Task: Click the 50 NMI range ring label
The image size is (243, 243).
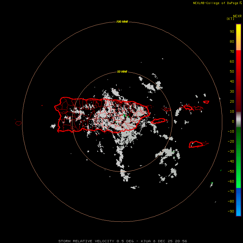Action: pyautogui.click(x=122, y=72)
